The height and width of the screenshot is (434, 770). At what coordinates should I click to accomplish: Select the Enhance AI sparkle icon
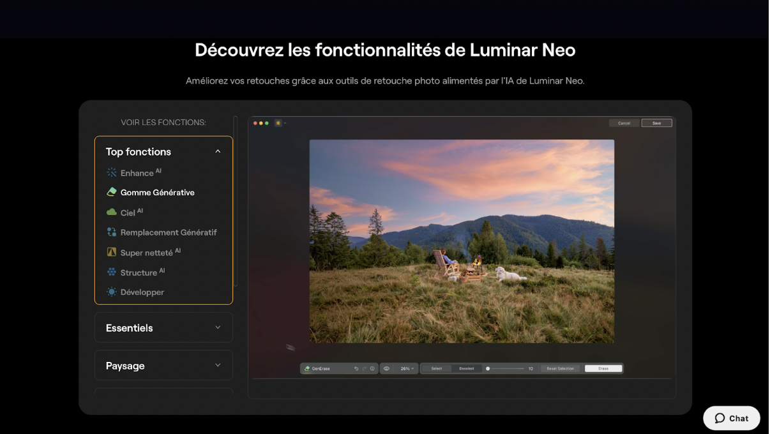tap(112, 172)
